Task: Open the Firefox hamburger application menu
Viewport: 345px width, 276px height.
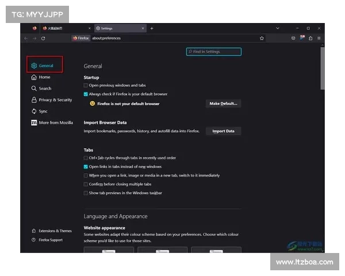Action: click(x=319, y=39)
